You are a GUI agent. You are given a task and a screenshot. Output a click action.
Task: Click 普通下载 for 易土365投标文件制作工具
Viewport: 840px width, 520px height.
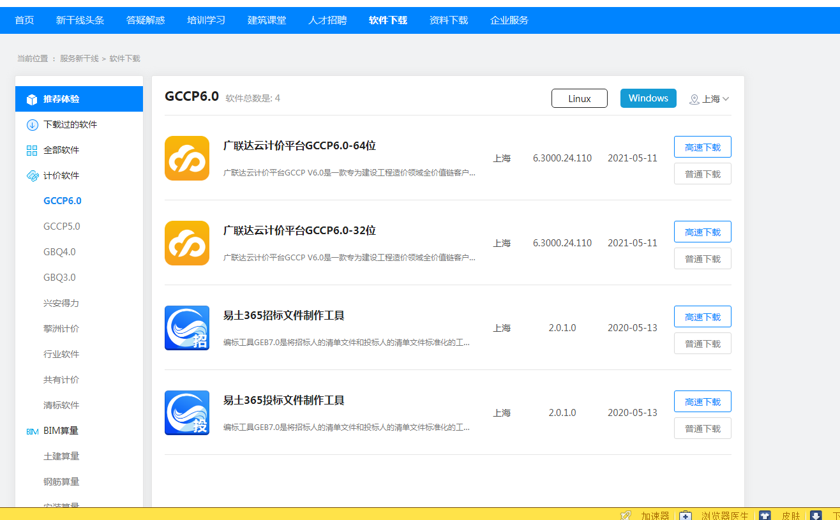pyautogui.click(x=703, y=428)
